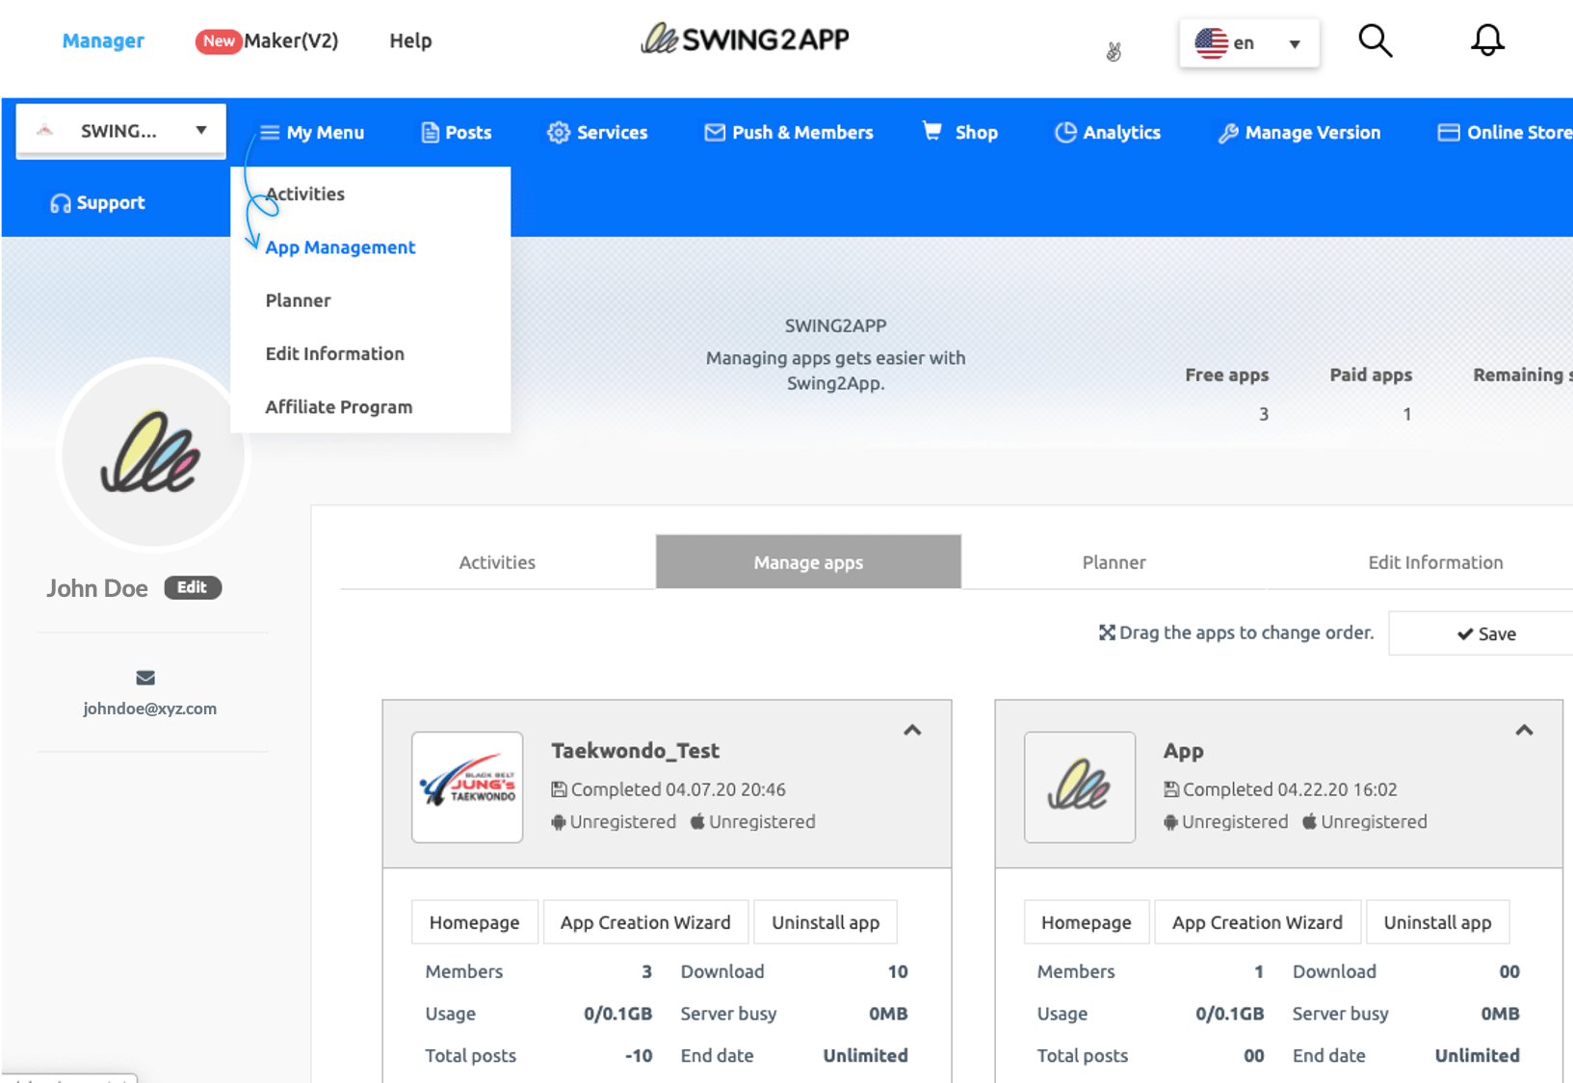Open the SWING... app selector dropdown
The width and height of the screenshot is (1573, 1083).
click(121, 131)
